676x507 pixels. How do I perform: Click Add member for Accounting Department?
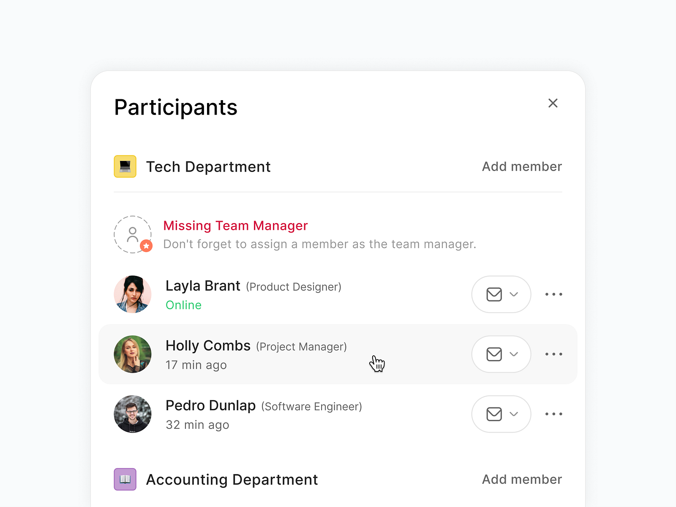click(x=521, y=479)
